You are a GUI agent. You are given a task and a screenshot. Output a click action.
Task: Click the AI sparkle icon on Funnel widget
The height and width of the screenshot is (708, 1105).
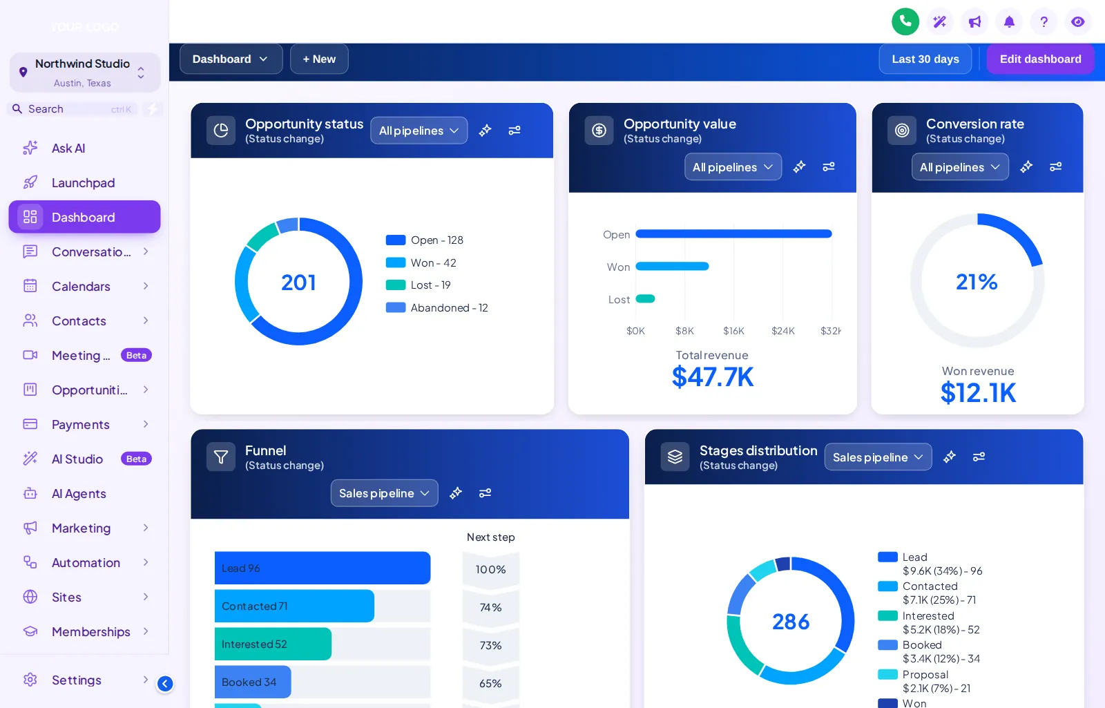point(456,493)
